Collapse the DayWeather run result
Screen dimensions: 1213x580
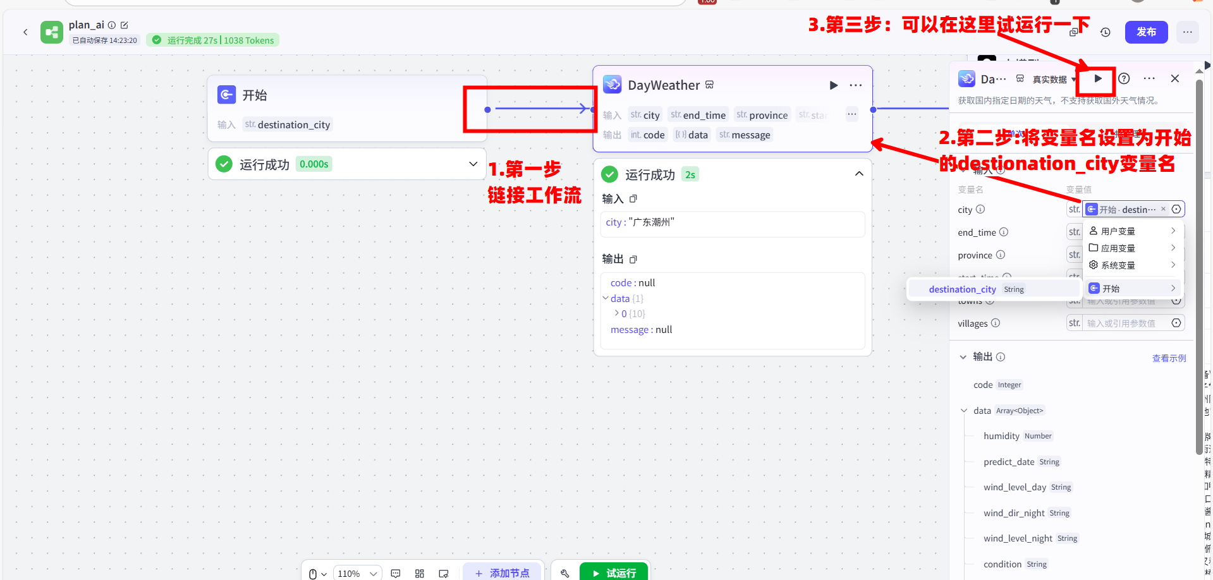click(x=859, y=174)
